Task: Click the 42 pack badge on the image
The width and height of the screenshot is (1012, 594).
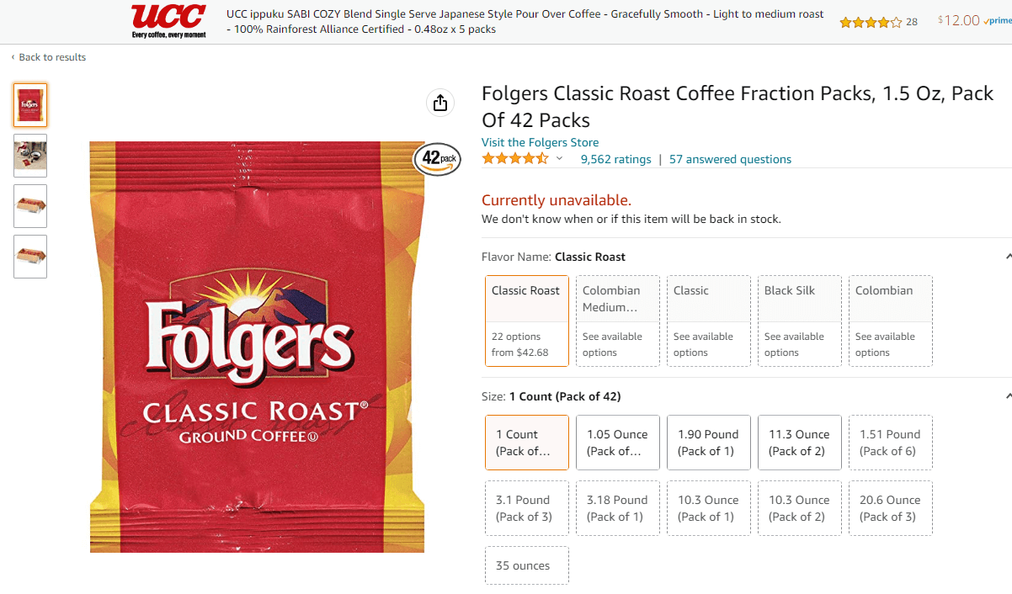Action: coord(438,158)
